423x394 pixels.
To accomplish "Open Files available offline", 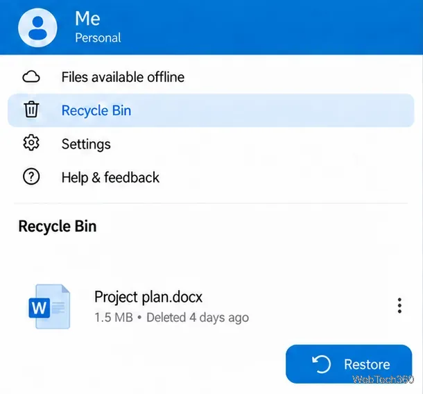I will click(x=123, y=77).
